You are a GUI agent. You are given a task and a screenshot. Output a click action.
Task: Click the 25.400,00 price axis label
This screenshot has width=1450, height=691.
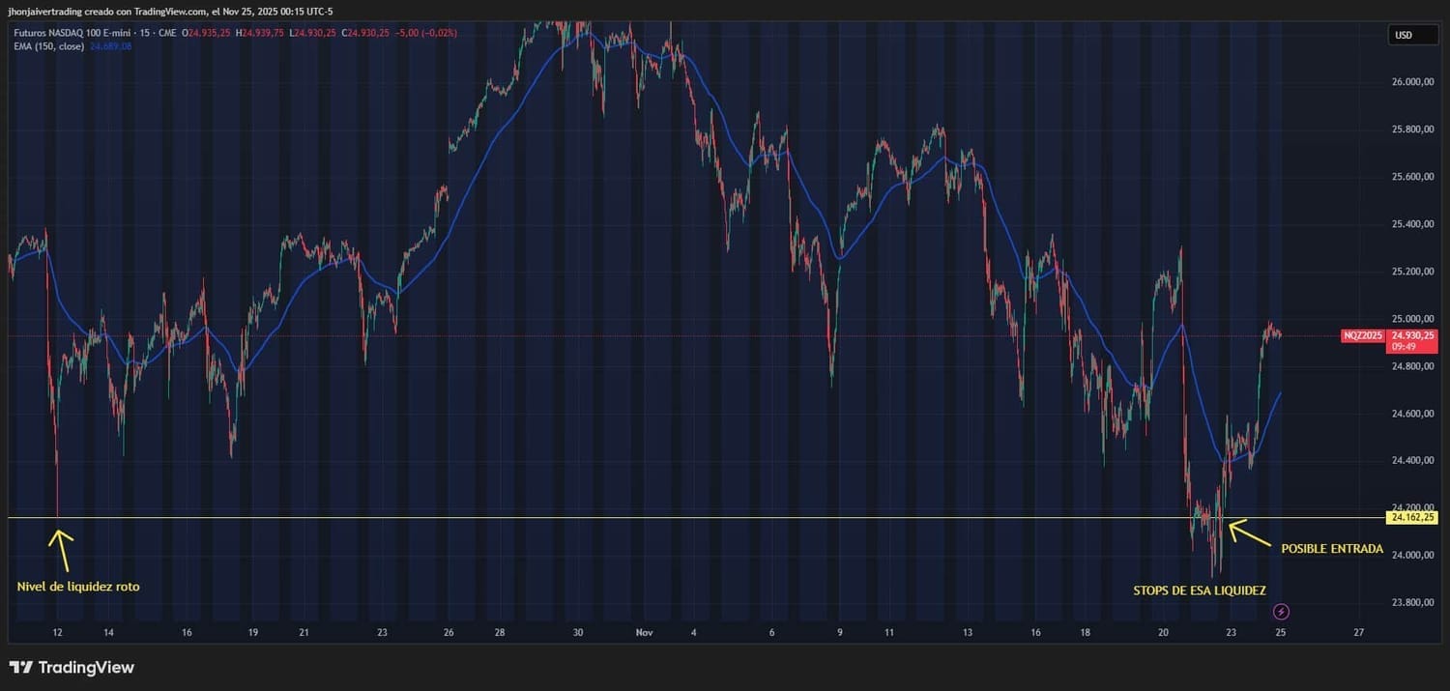coord(1411,224)
